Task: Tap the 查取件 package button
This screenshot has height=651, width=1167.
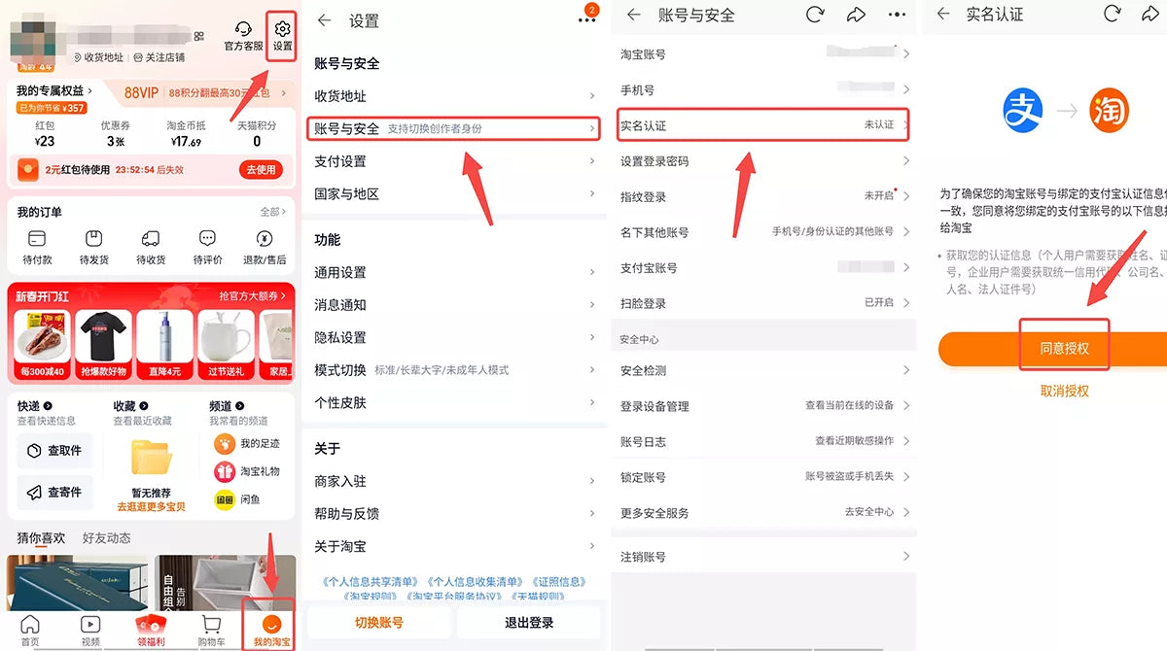Action: tap(55, 451)
